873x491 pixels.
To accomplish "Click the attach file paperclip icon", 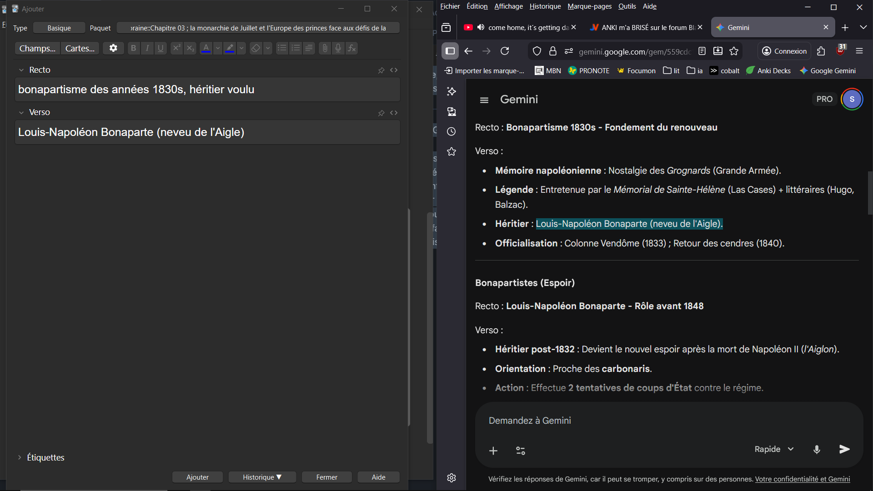I will [325, 48].
